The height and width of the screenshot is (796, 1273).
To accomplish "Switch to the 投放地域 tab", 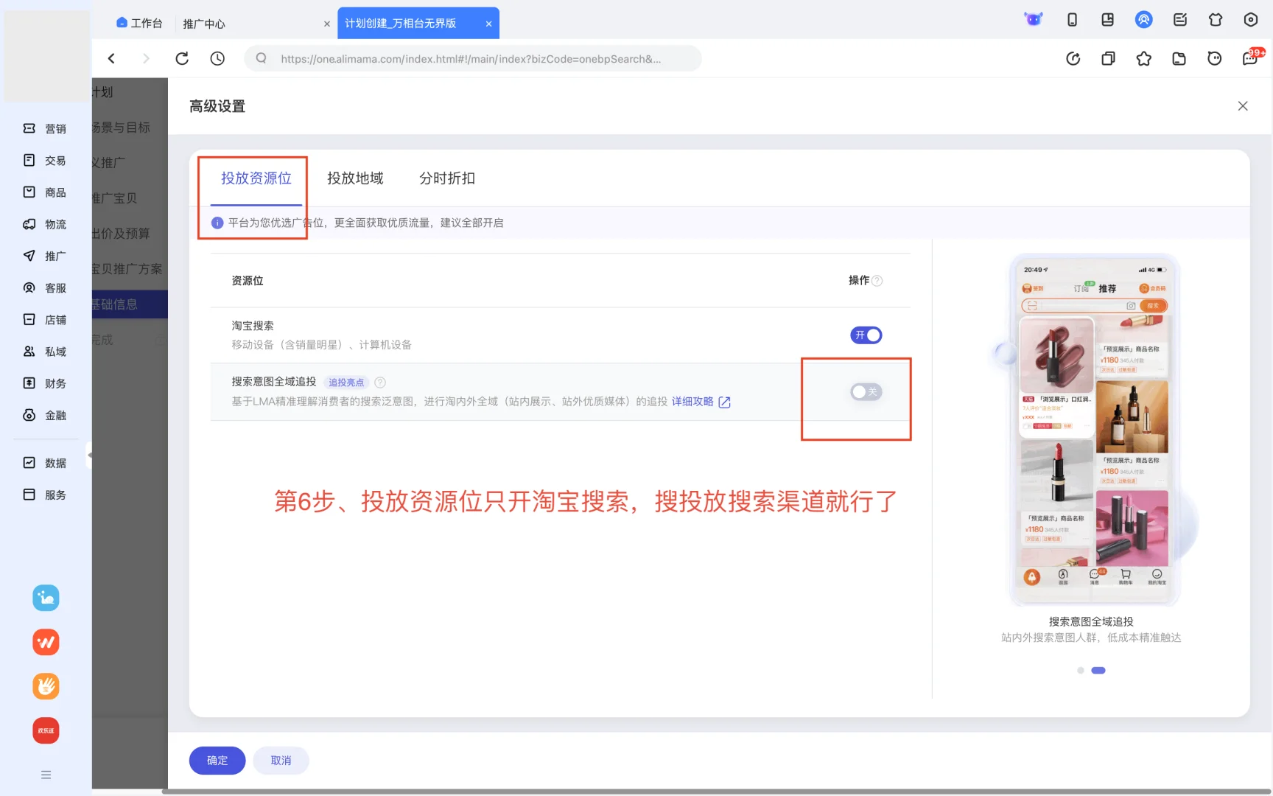I will (354, 178).
